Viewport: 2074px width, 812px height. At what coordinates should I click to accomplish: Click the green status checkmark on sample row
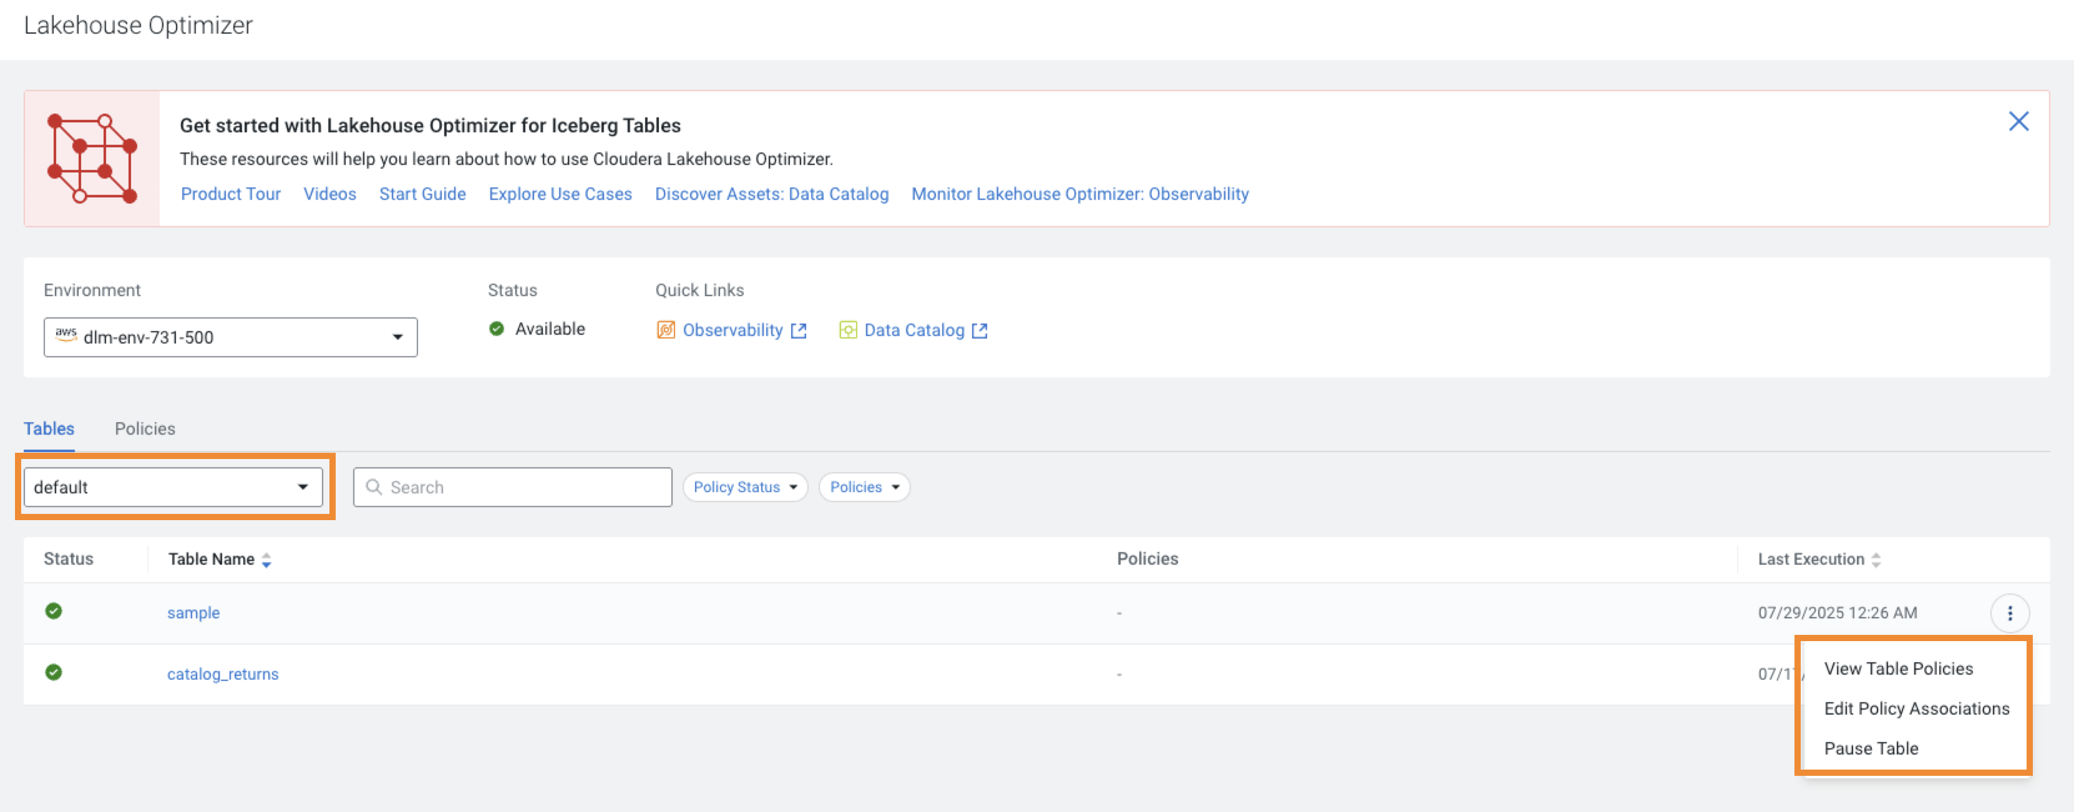tap(53, 612)
